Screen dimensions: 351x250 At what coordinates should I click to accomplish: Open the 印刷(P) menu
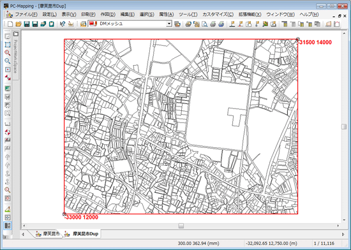tap(89, 14)
